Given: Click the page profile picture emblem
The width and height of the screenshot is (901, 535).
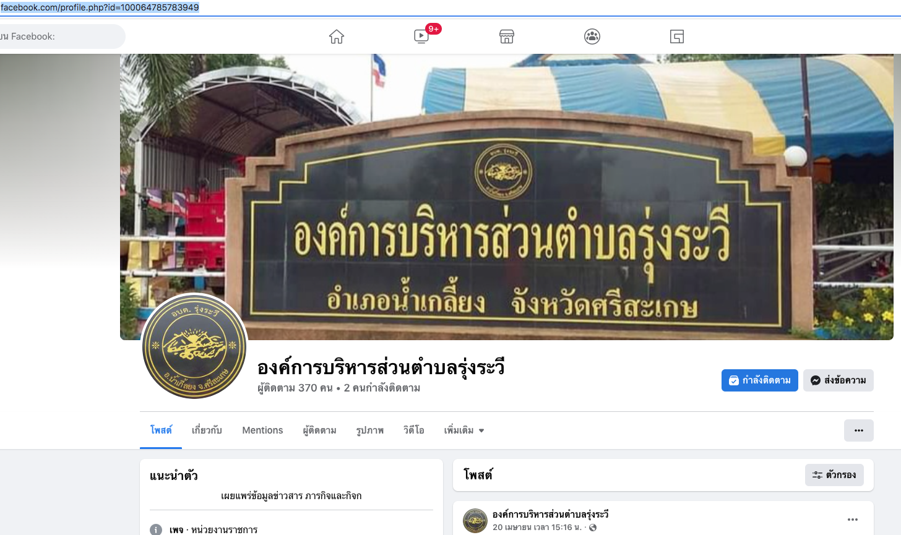Looking at the screenshot, I should pyautogui.click(x=194, y=346).
